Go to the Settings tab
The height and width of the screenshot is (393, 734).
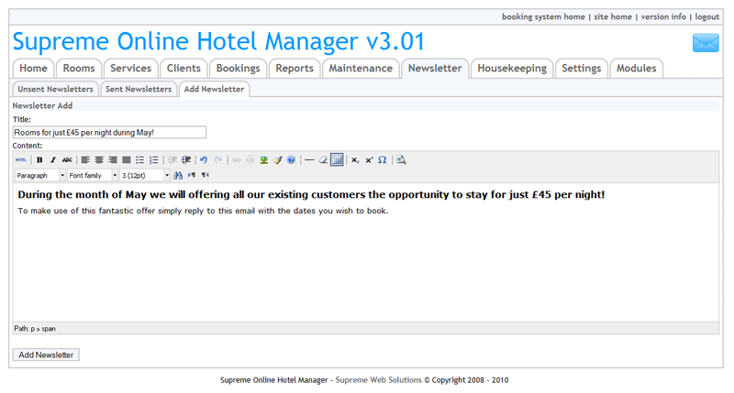(x=582, y=68)
